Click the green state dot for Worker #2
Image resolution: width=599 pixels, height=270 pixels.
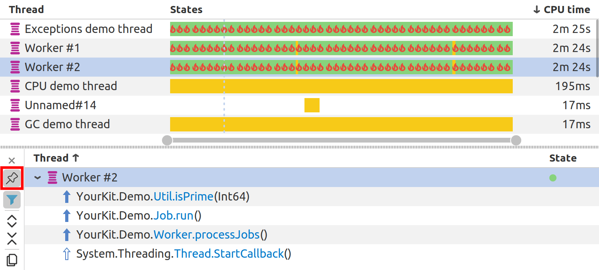tap(553, 178)
